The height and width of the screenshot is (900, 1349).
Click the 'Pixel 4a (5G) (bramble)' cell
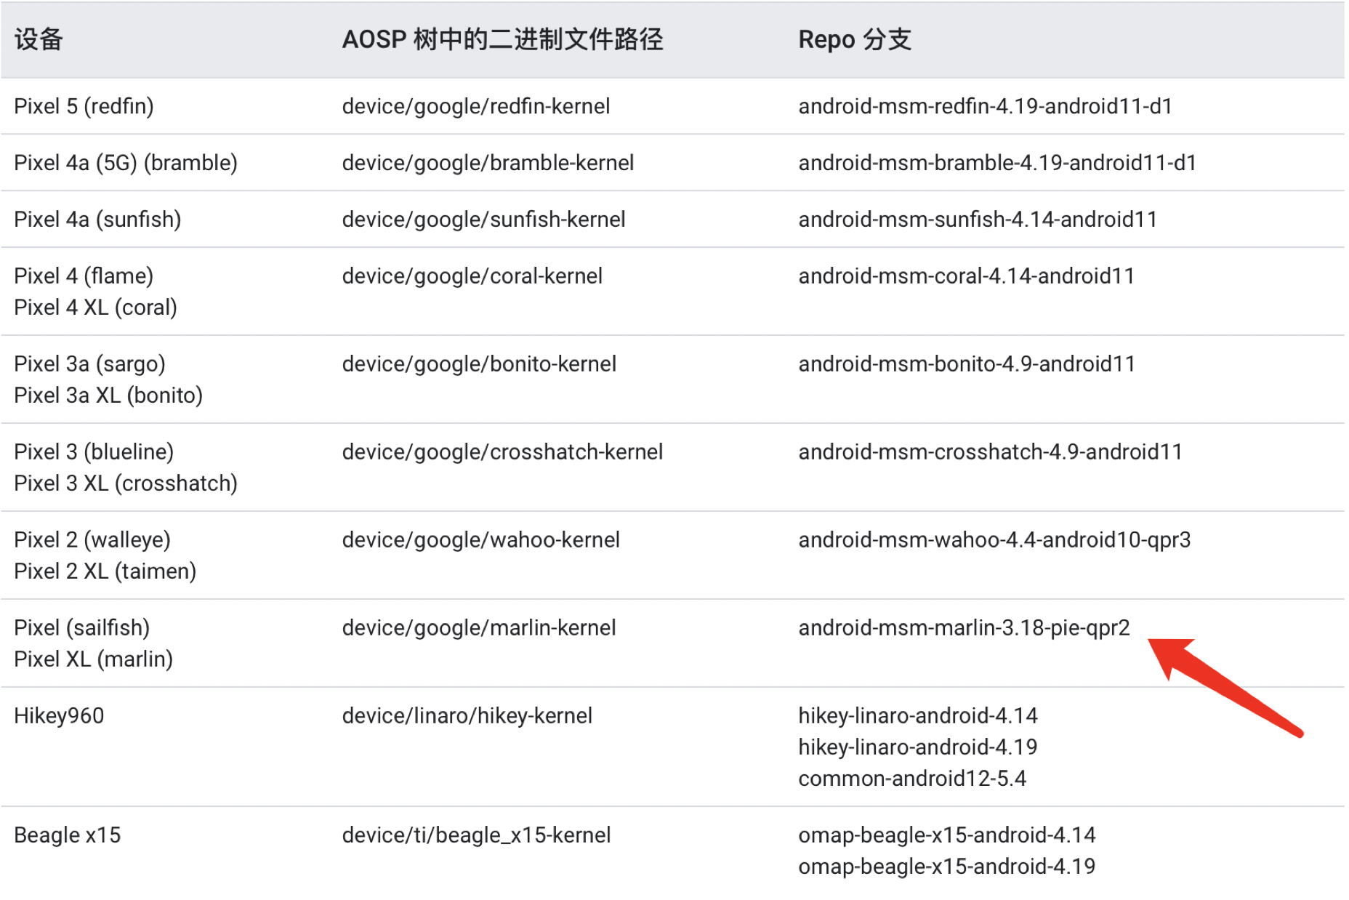[x=126, y=164]
